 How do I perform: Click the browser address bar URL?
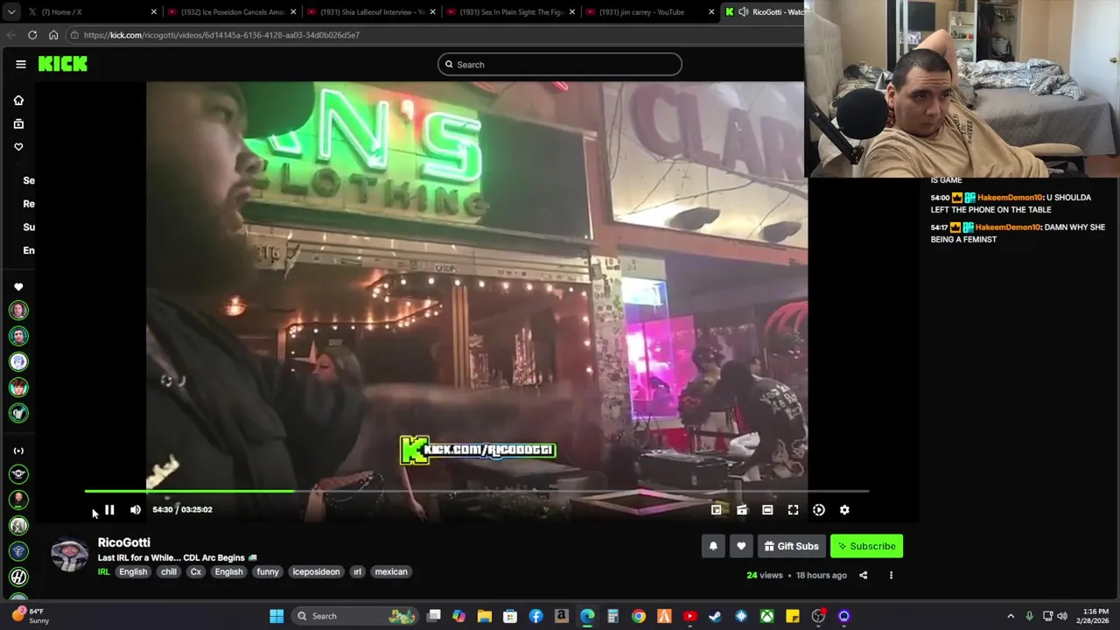pos(221,35)
